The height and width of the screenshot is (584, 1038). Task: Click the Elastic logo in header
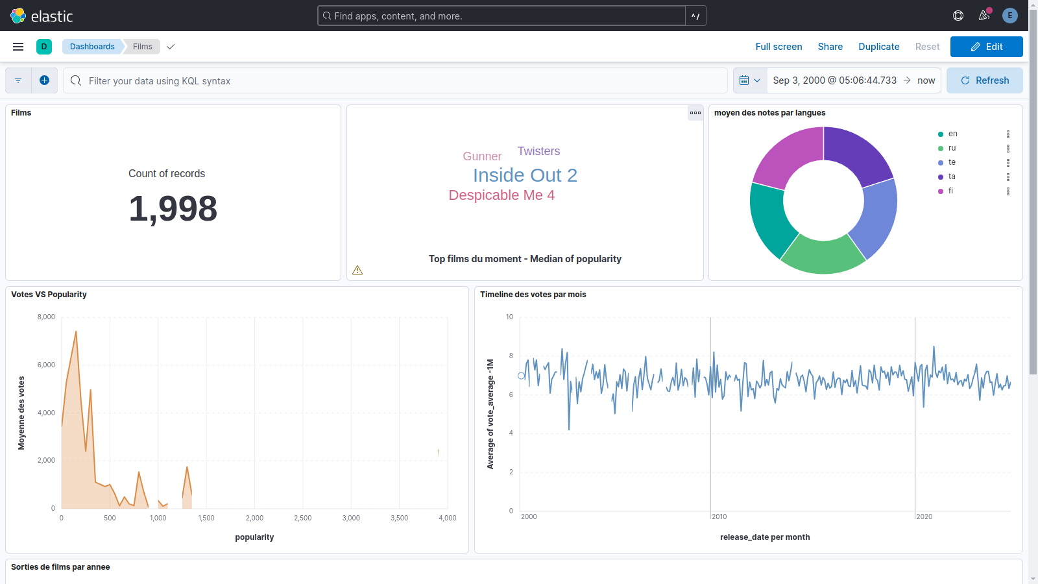pos(42,16)
